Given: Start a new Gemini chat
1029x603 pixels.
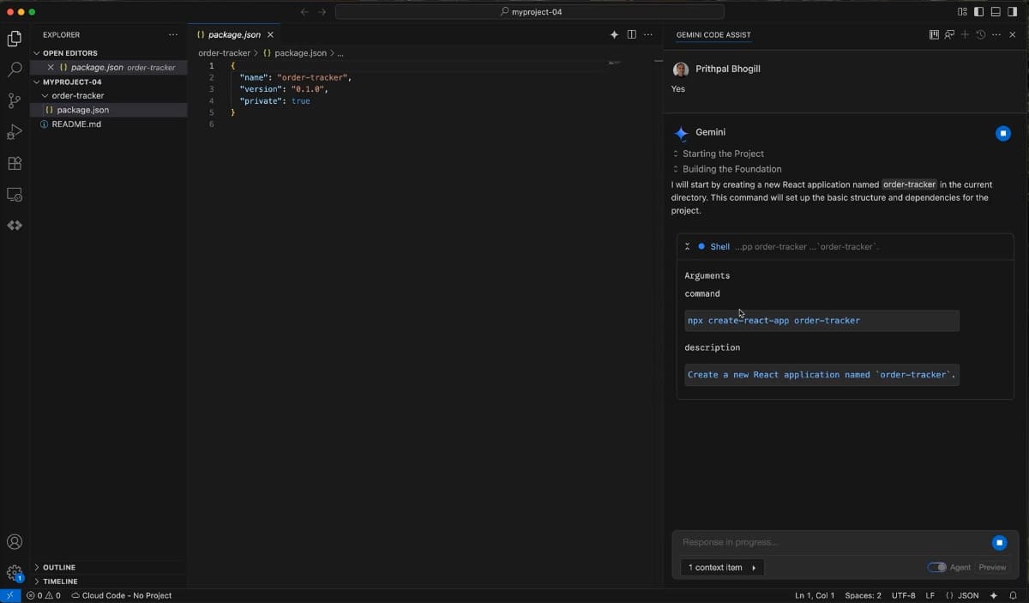Looking at the screenshot, I should pyautogui.click(x=965, y=35).
